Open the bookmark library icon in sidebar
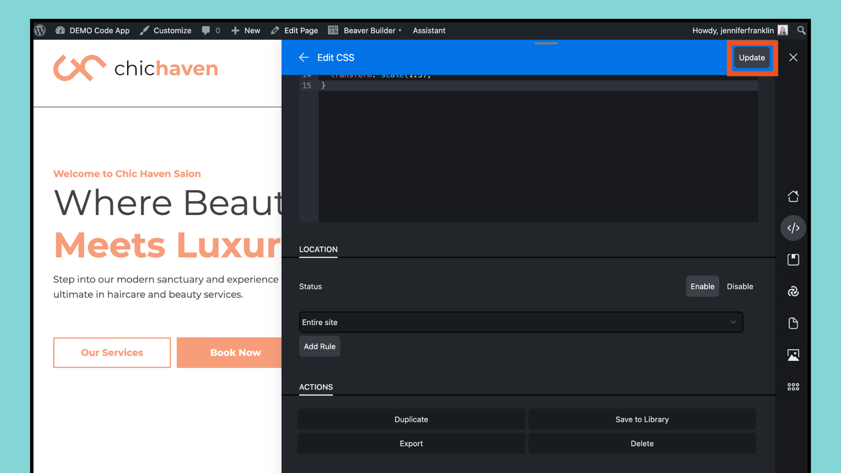 (793, 260)
